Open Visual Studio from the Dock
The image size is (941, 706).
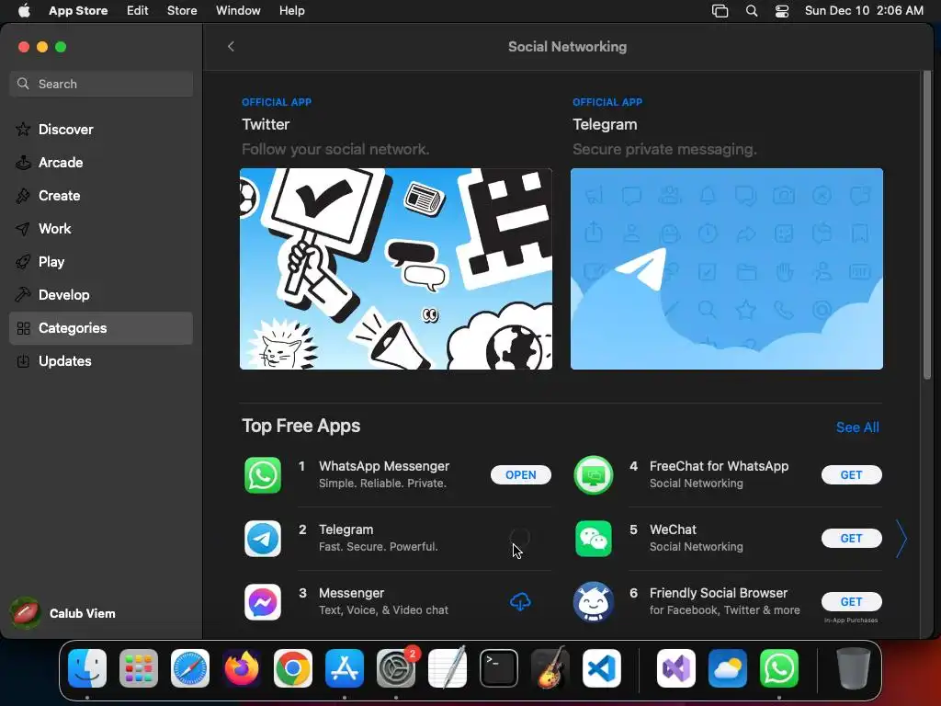(x=676, y=668)
